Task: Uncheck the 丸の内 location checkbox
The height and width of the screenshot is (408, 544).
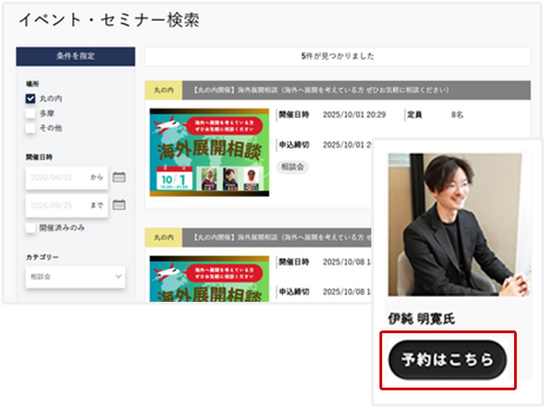Action: click(x=30, y=99)
